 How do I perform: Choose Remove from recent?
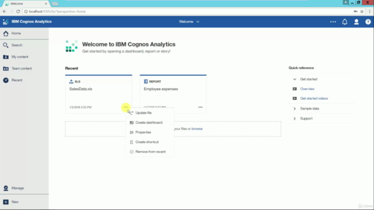click(x=150, y=152)
